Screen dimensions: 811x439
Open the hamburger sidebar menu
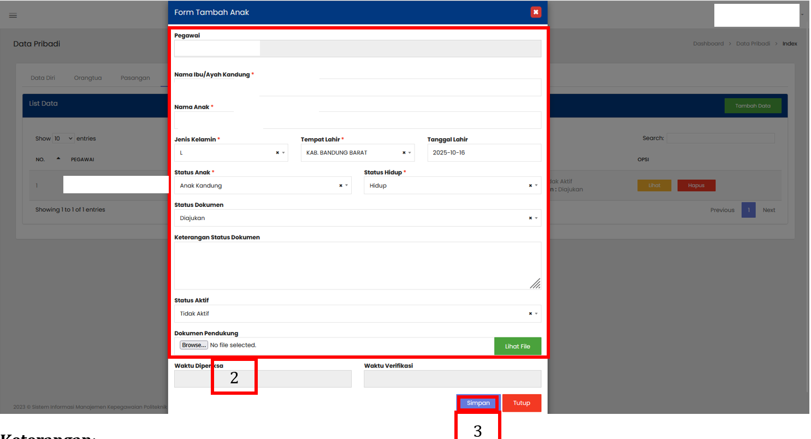point(13,15)
